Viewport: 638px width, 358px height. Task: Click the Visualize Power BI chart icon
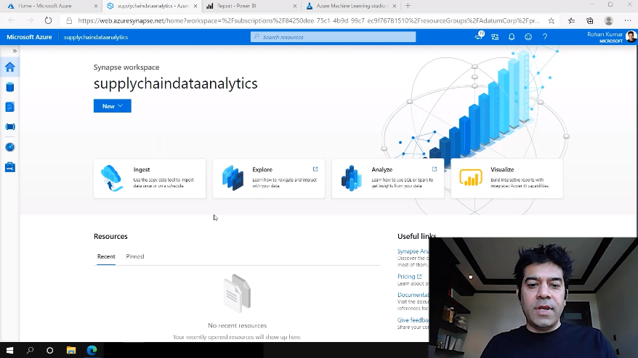471,178
